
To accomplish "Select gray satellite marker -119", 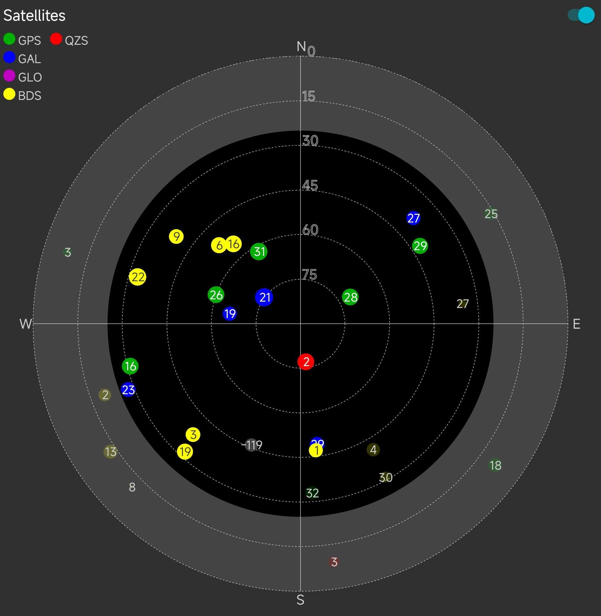I will tap(252, 445).
